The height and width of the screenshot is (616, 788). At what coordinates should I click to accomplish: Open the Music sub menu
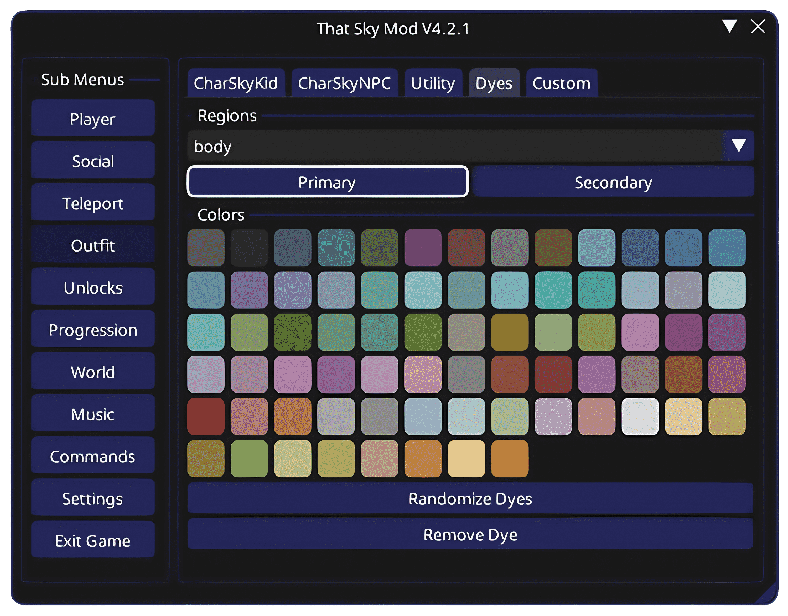coord(93,414)
